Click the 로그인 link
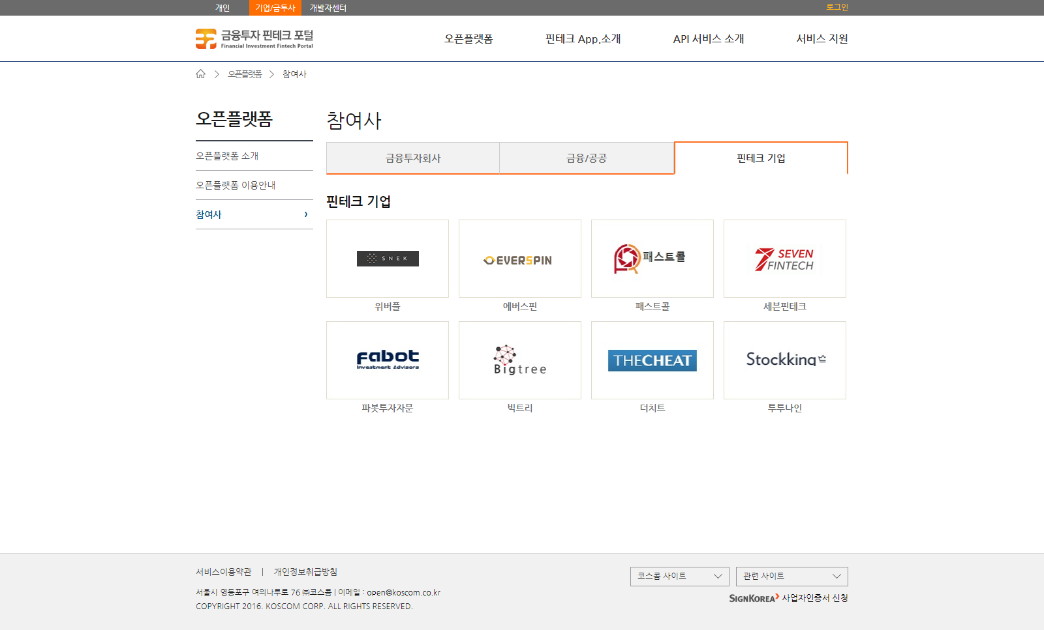This screenshot has width=1044, height=630. 837,7
